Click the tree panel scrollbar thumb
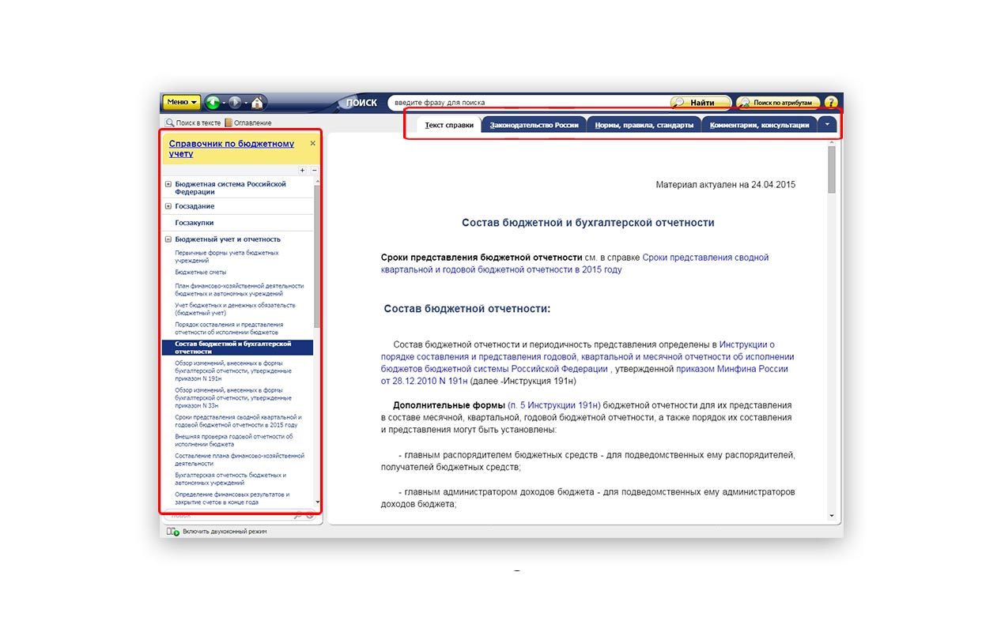1001x617 pixels. pos(317,255)
